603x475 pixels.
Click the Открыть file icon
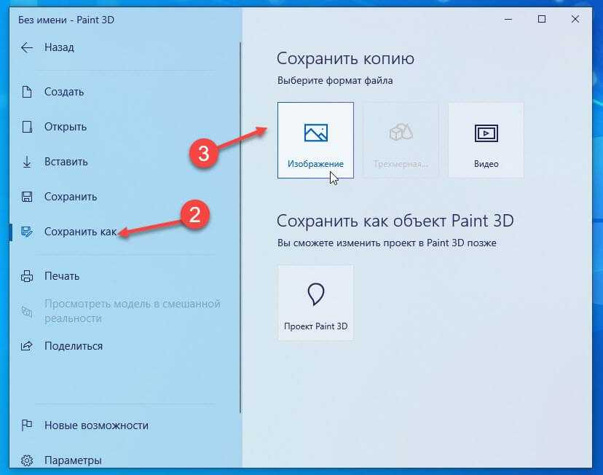tap(27, 127)
